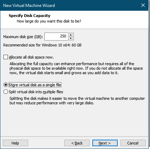Click the 'Recommended size for Windows 10 x64' text
This screenshot has height=149, width=150.
pos(42,45)
